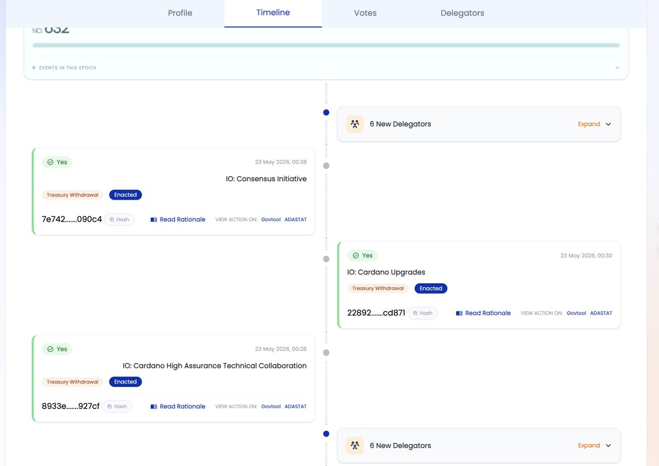Expand the Events in this epoch chevron
Viewport: 659px width, 466px height.
617,68
